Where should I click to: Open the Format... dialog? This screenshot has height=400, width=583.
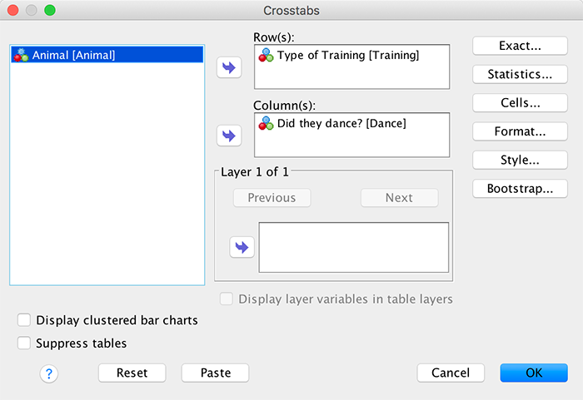521,131
